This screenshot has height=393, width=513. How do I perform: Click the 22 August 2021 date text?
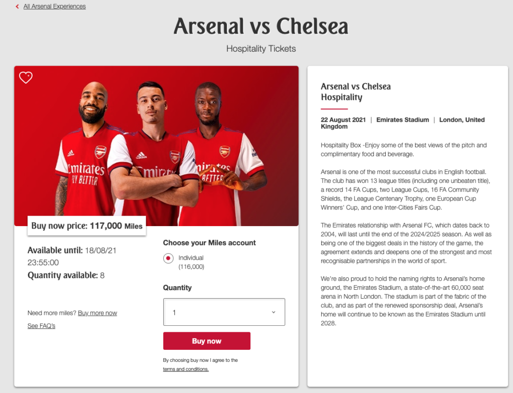tap(343, 120)
